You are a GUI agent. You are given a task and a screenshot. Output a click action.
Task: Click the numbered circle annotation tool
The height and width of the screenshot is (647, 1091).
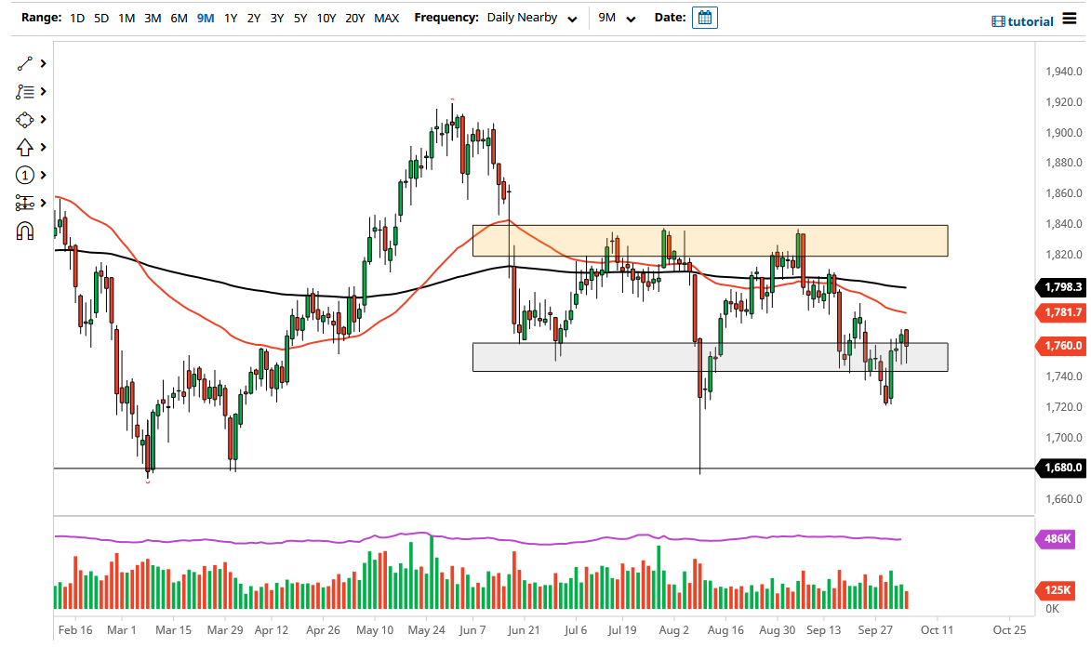click(24, 176)
